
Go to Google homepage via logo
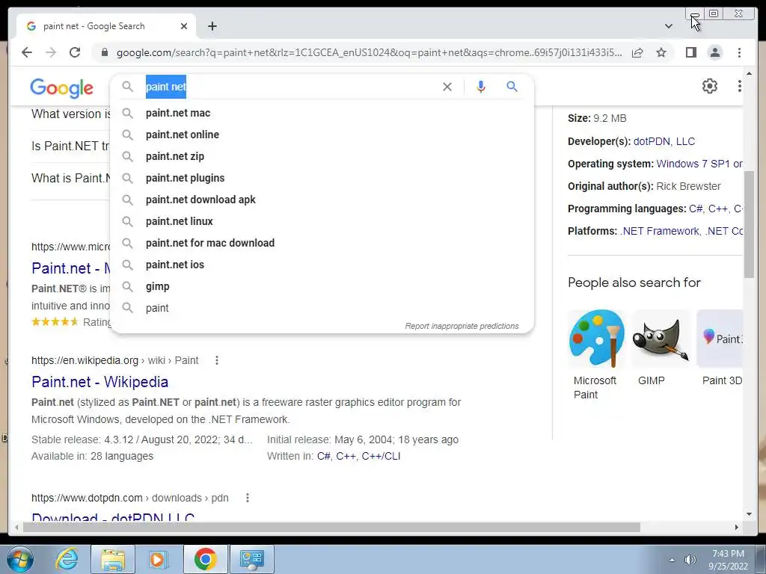click(x=61, y=88)
